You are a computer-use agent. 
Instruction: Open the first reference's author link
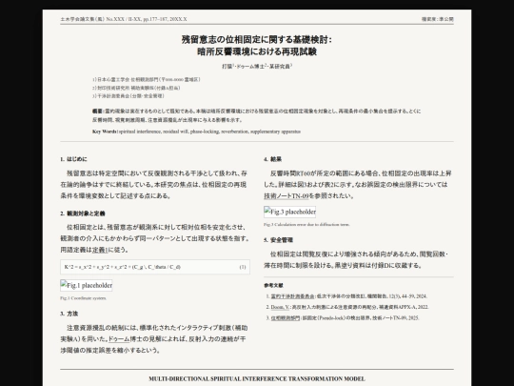coord(292,296)
